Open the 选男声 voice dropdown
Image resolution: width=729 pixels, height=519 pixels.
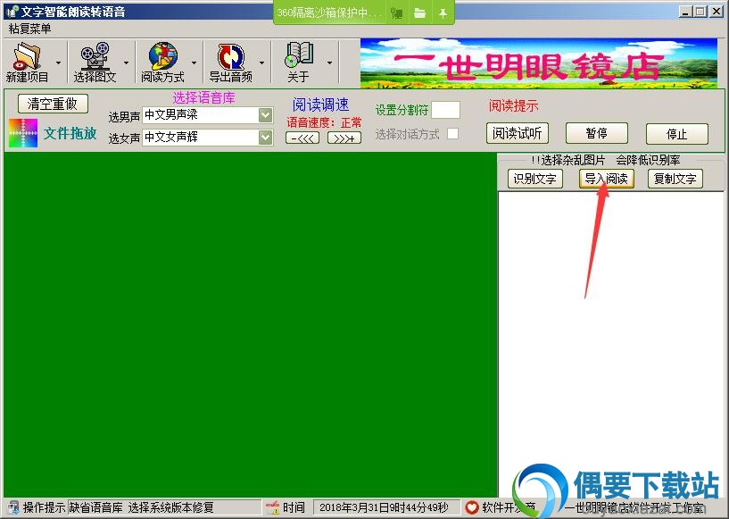[266, 115]
